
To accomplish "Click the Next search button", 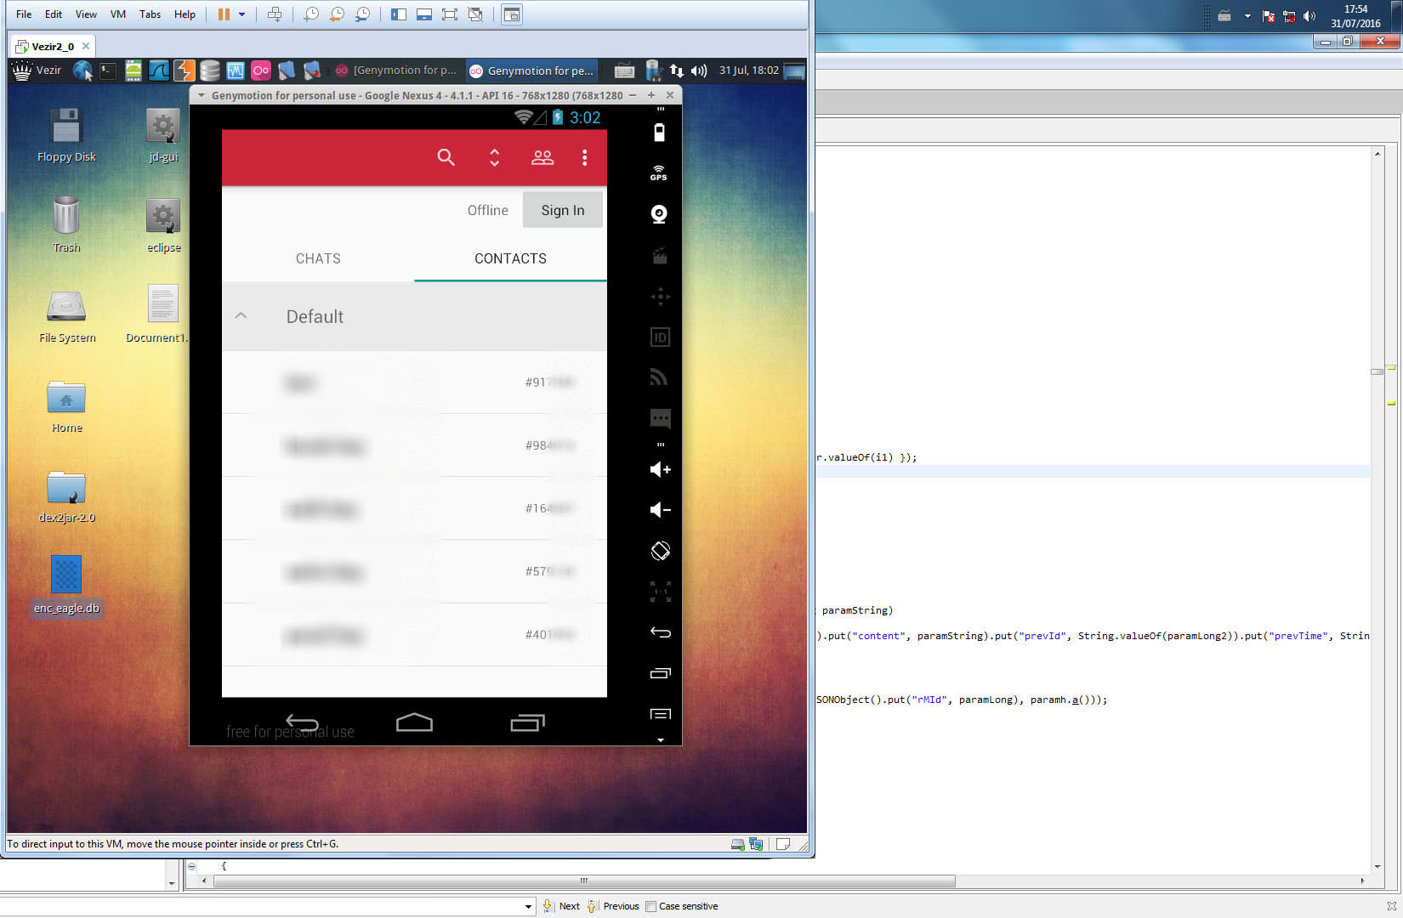I will click(562, 906).
